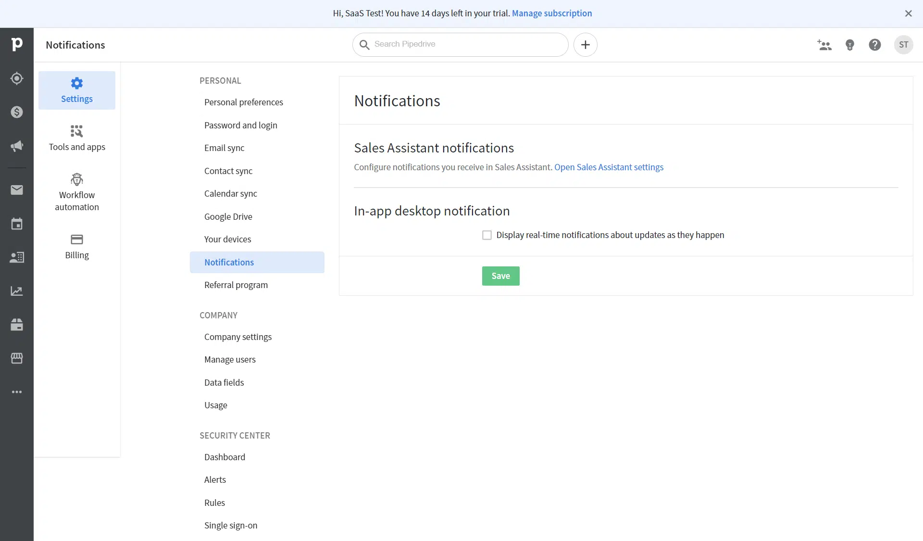Screen dimensions: 923x541
Task: Open Data fields page
Action: [257, 383]
